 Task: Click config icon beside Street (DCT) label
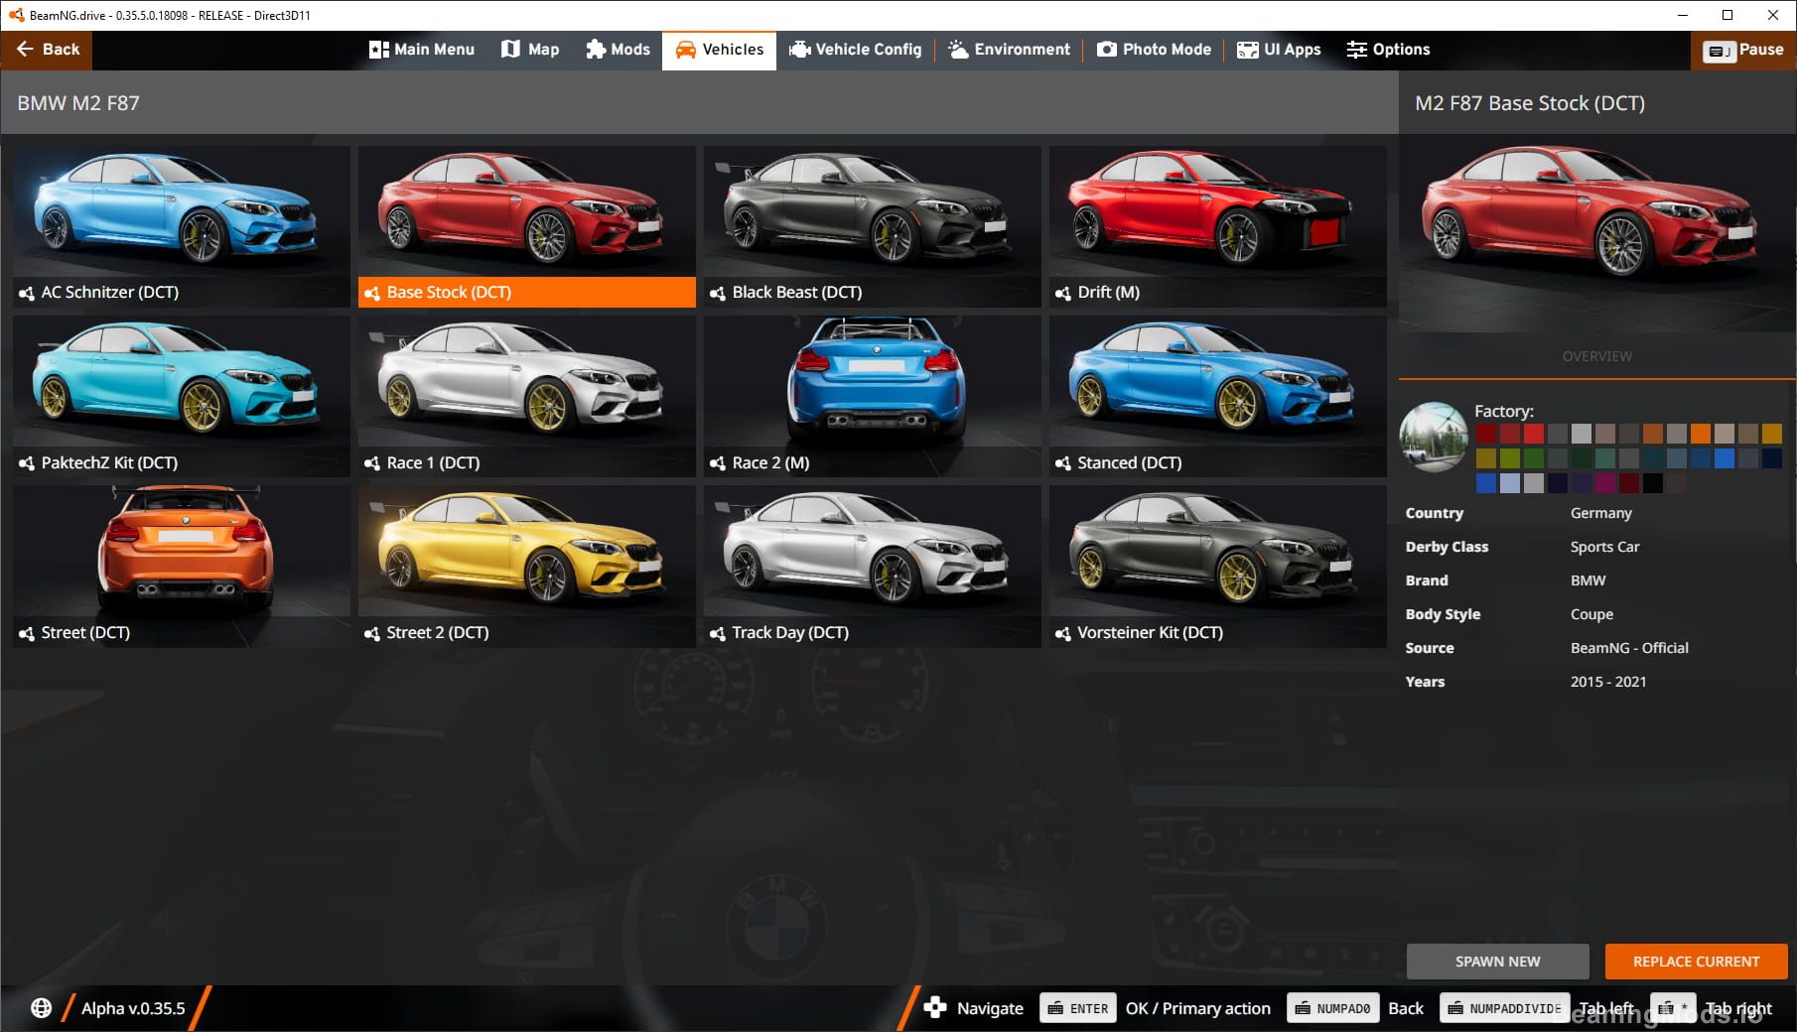tap(27, 633)
